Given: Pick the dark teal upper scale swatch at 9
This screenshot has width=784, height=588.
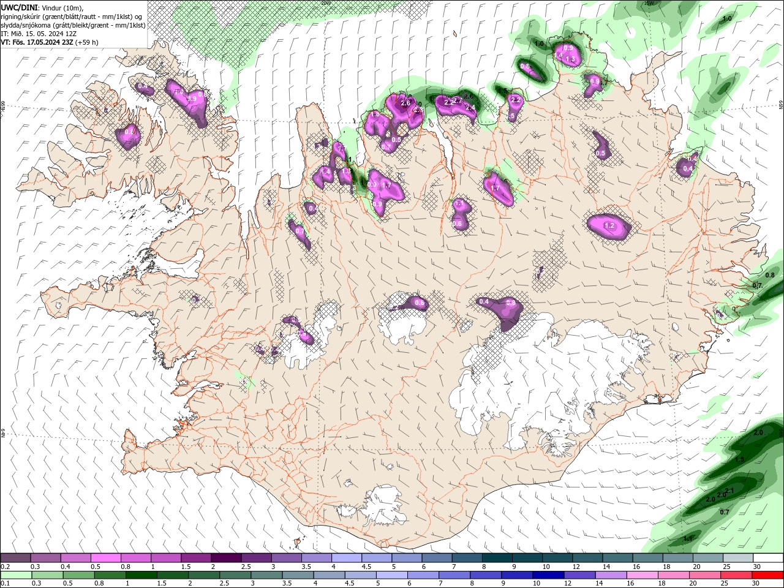Looking at the screenshot, I should [527, 558].
